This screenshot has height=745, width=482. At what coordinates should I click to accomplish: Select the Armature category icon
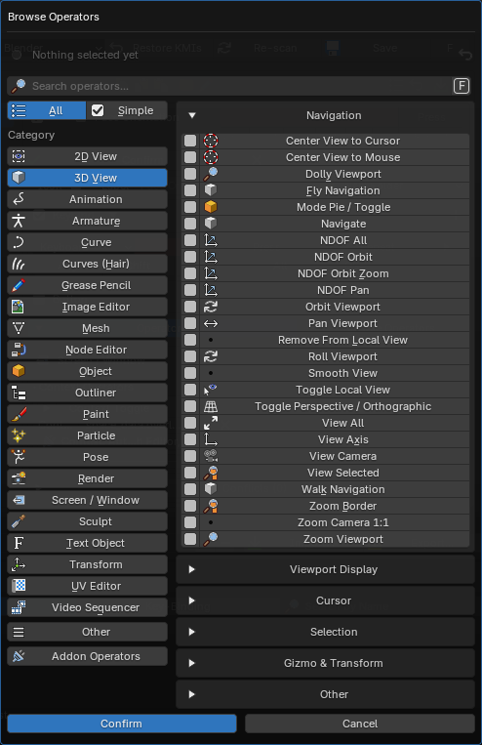pyautogui.click(x=19, y=221)
